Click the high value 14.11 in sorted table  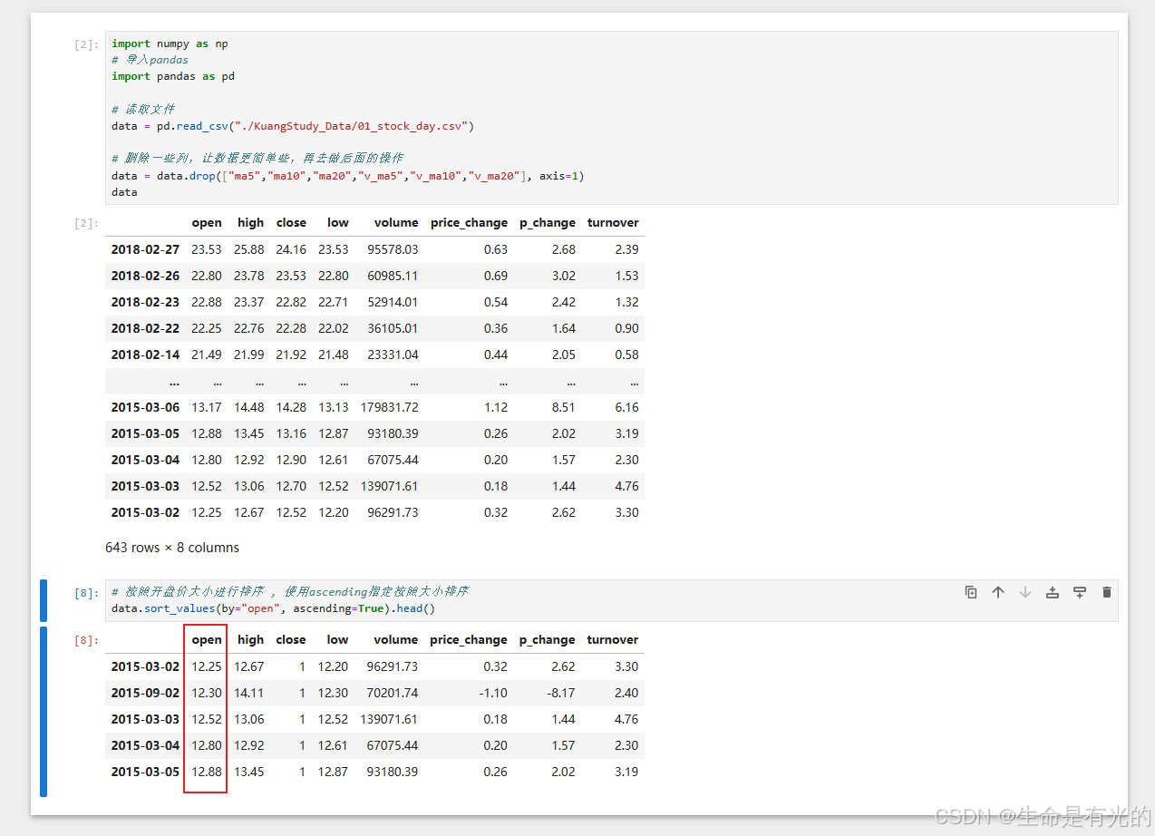249,693
